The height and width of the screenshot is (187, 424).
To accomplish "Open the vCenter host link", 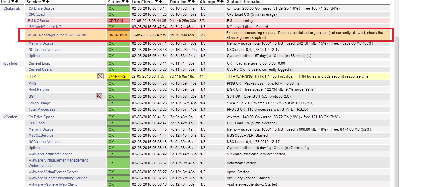I will pyautogui.click(x=10, y=117).
